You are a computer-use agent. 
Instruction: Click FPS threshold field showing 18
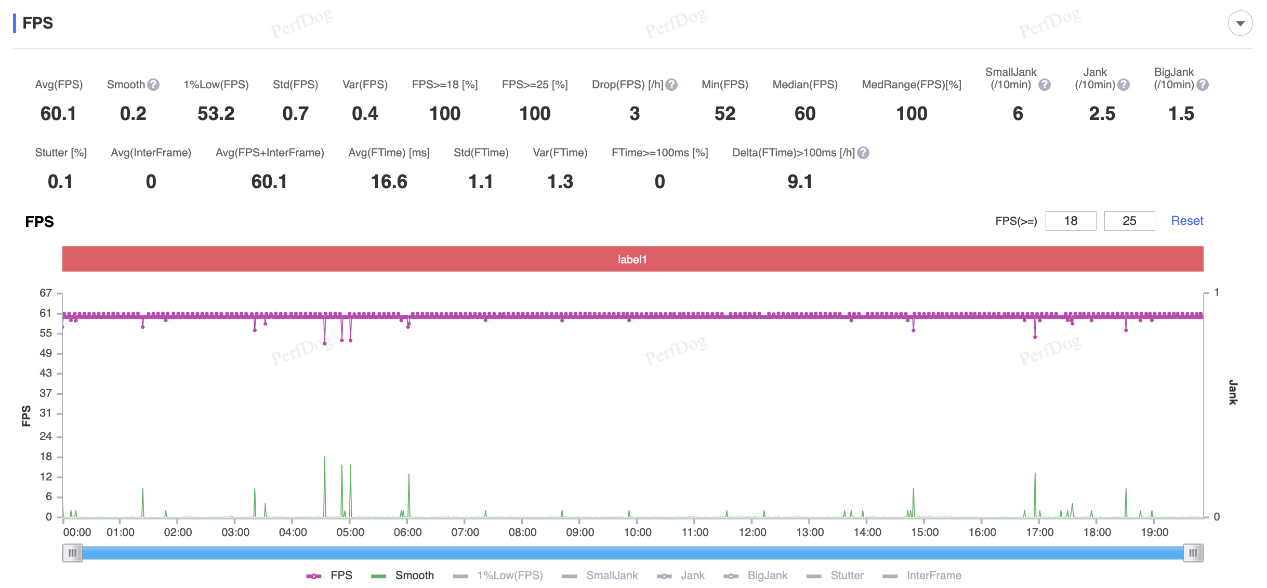[1071, 221]
